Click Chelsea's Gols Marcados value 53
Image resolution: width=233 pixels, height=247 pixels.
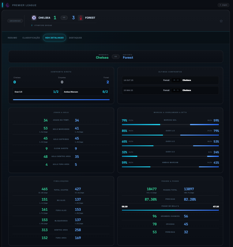[46, 128]
